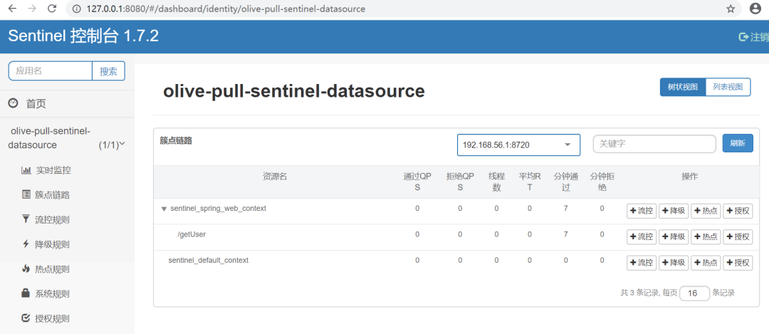Add 降级 rule for sentinel_default_context
The image size is (769, 334).
click(674, 263)
